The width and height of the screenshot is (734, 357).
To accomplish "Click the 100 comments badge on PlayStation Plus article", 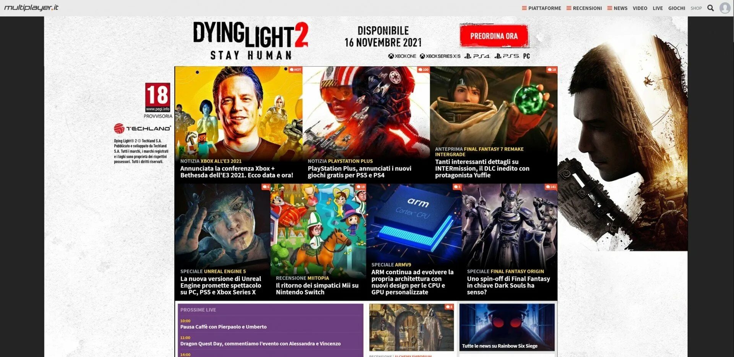I will (423, 70).
